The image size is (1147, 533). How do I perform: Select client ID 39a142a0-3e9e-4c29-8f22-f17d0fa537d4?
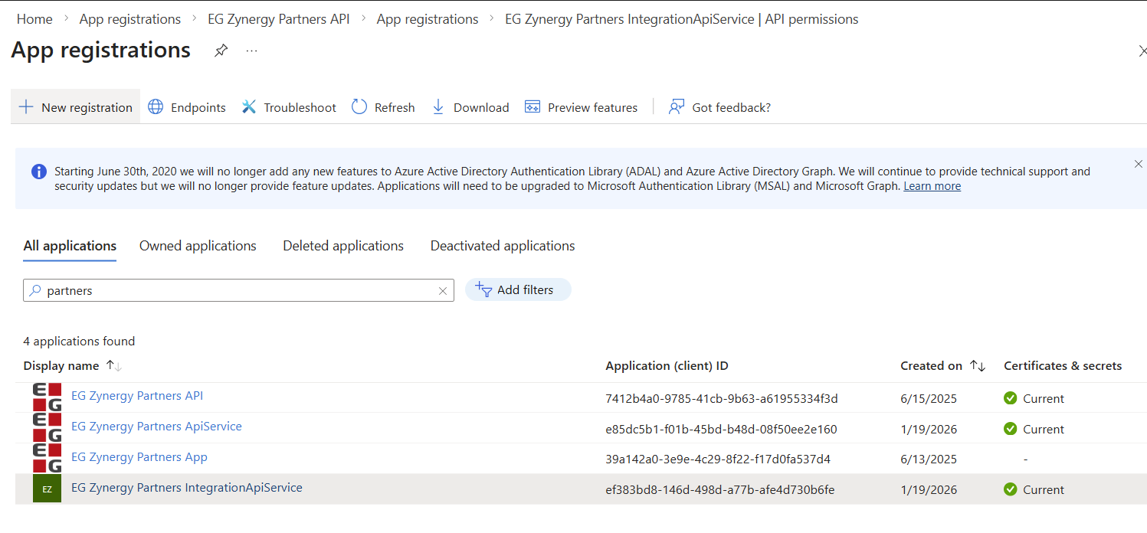(x=718, y=459)
